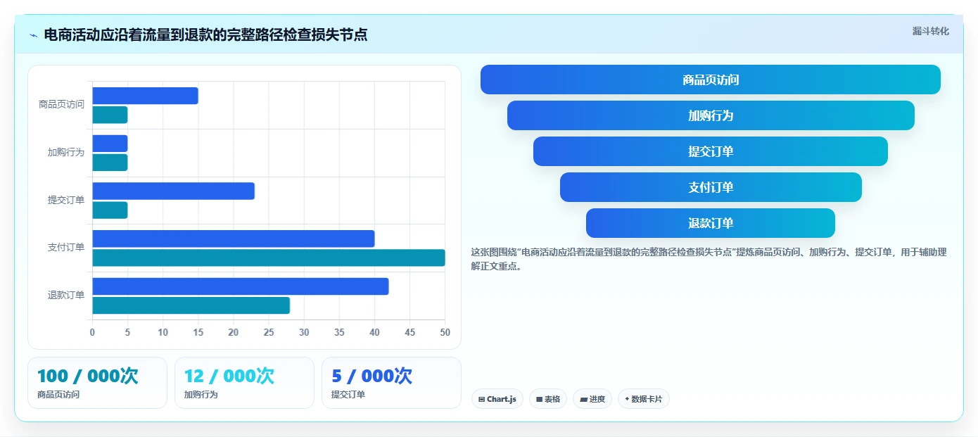Click the 25 tick on x-axis

268,332
